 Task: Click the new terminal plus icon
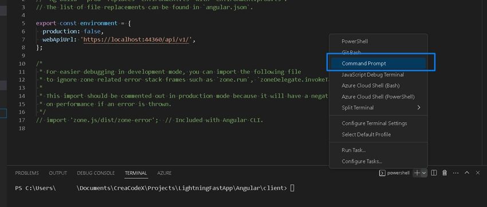tap(417, 173)
